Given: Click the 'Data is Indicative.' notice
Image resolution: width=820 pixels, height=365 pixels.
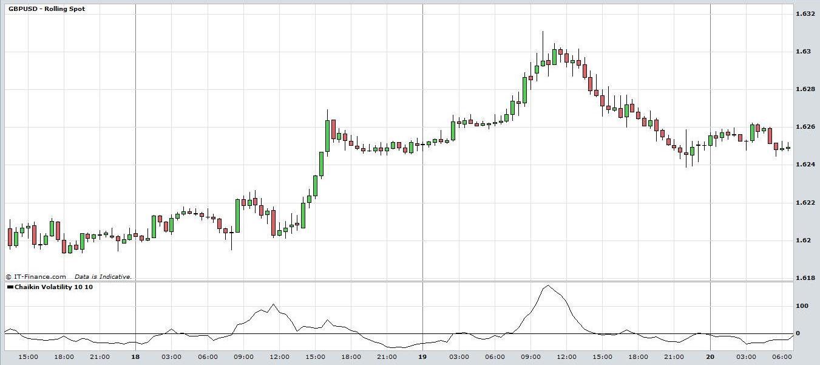Looking at the screenshot, I should [103, 276].
